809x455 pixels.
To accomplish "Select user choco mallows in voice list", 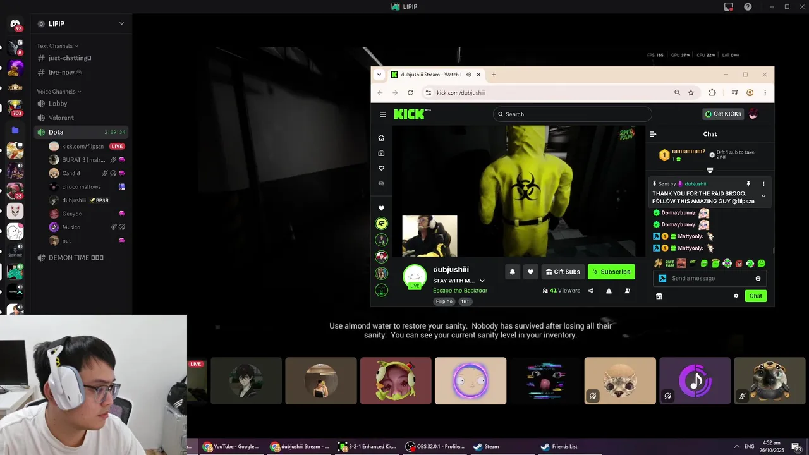I will point(87,186).
